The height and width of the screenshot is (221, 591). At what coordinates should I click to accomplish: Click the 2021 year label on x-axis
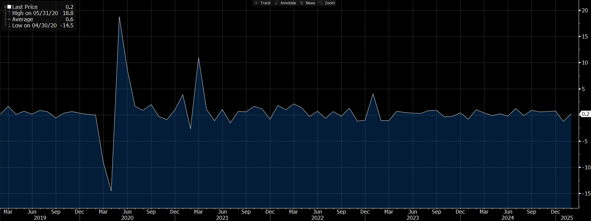(x=222, y=218)
